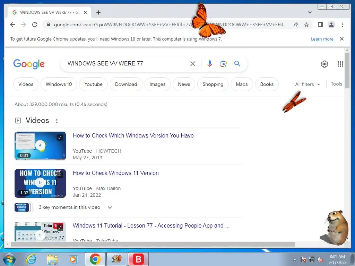Open the Chrome profile avatar

click(331, 25)
